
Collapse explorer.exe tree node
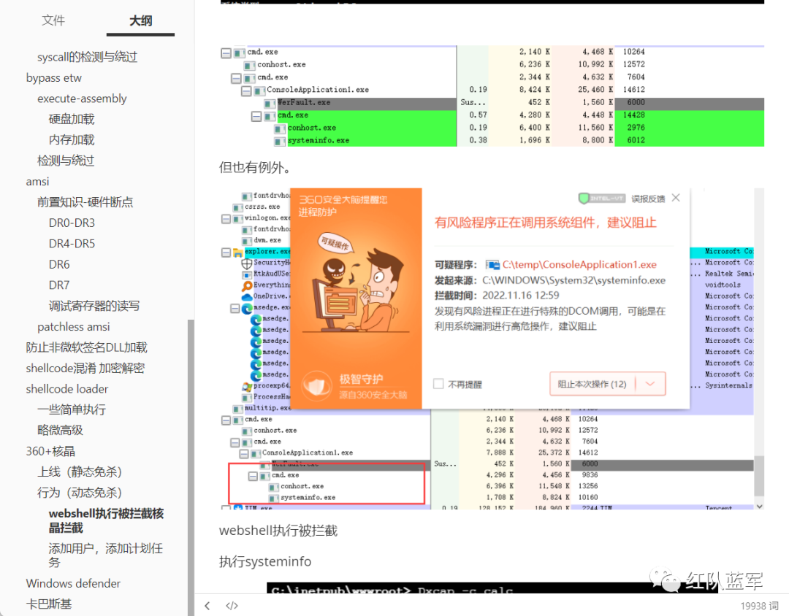[x=226, y=253]
